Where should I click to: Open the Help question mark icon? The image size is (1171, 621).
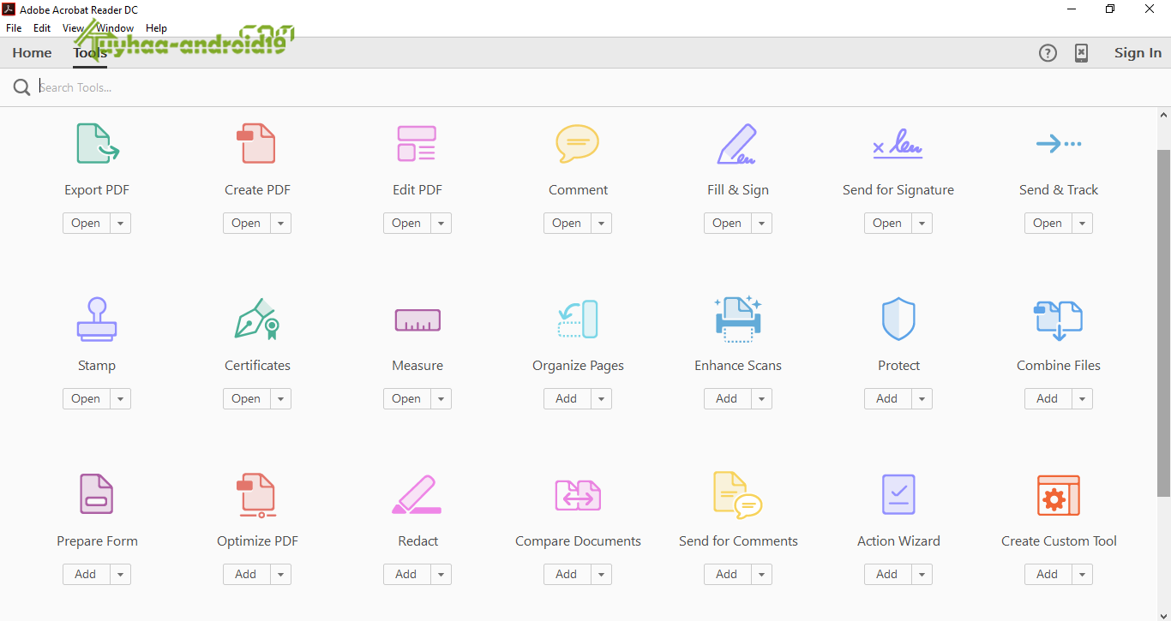tap(1048, 53)
